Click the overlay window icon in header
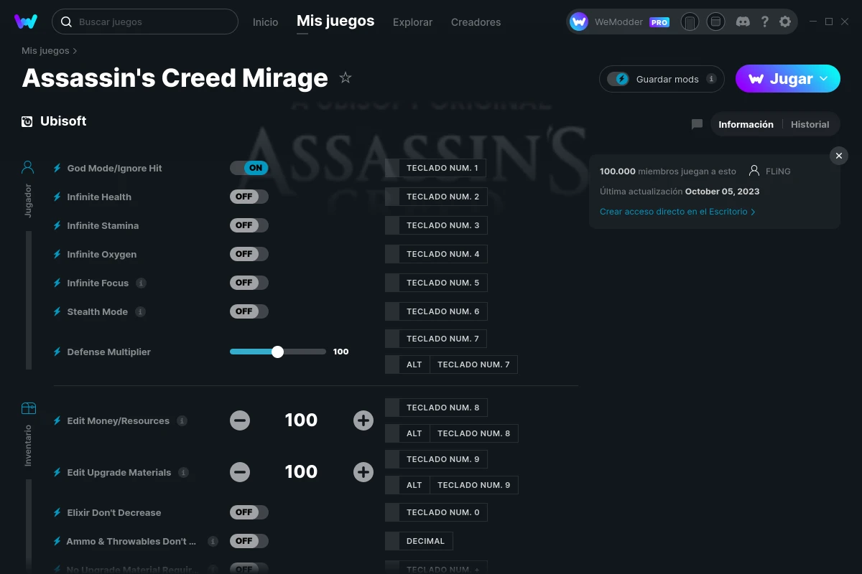The height and width of the screenshot is (574, 862). pyautogui.click(x=715, y=22)
